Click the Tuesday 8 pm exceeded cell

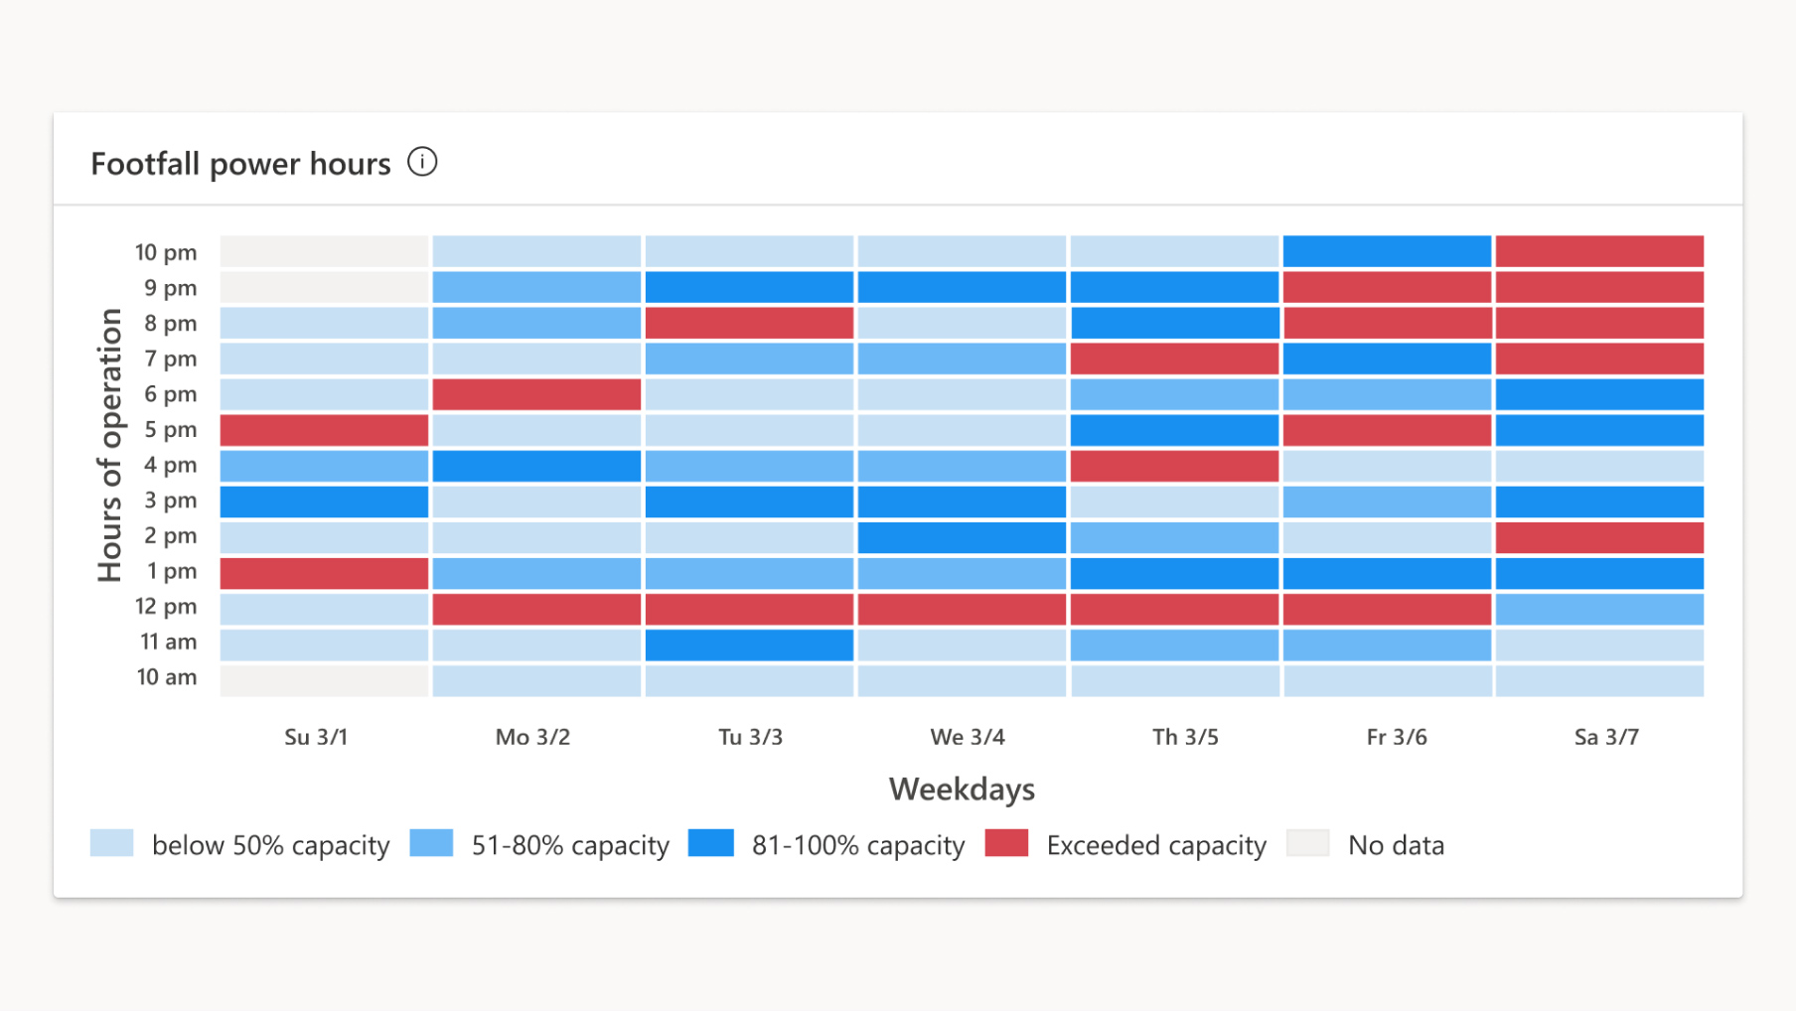(749, 323)
